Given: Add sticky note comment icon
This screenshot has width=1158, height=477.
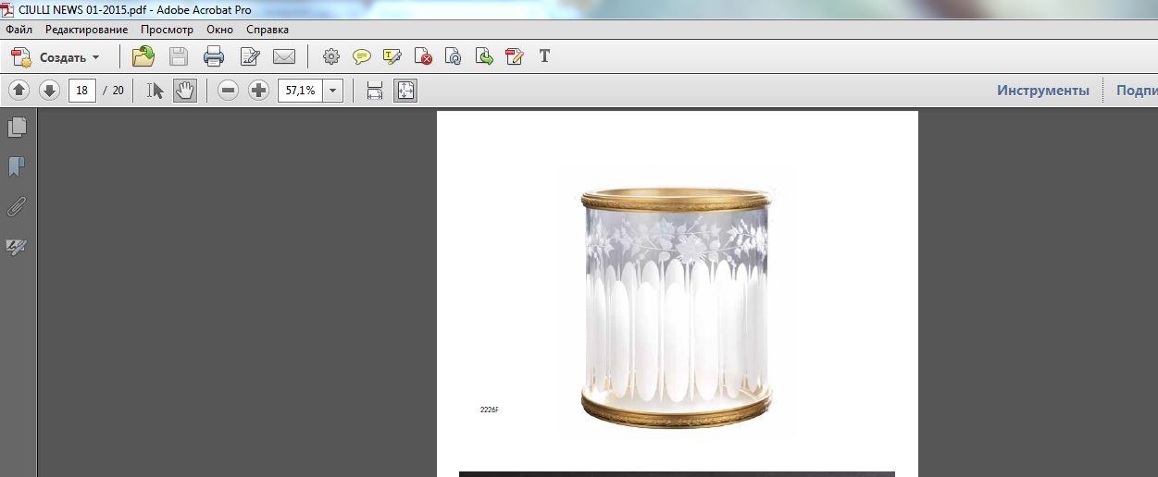Looking at the screenshot, I should (362, 57).
